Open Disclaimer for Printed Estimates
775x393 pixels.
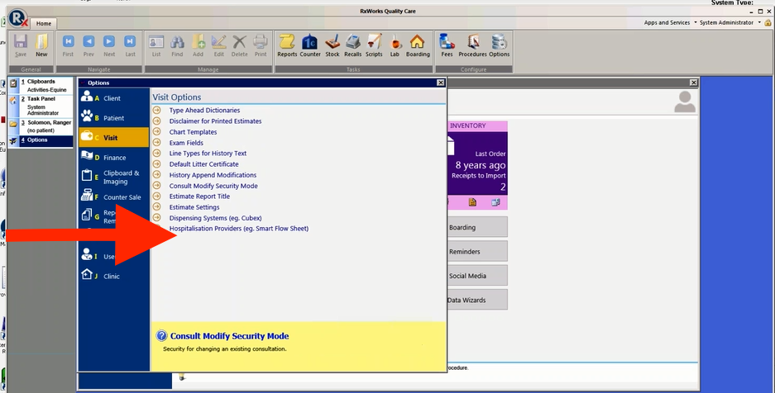216,121
